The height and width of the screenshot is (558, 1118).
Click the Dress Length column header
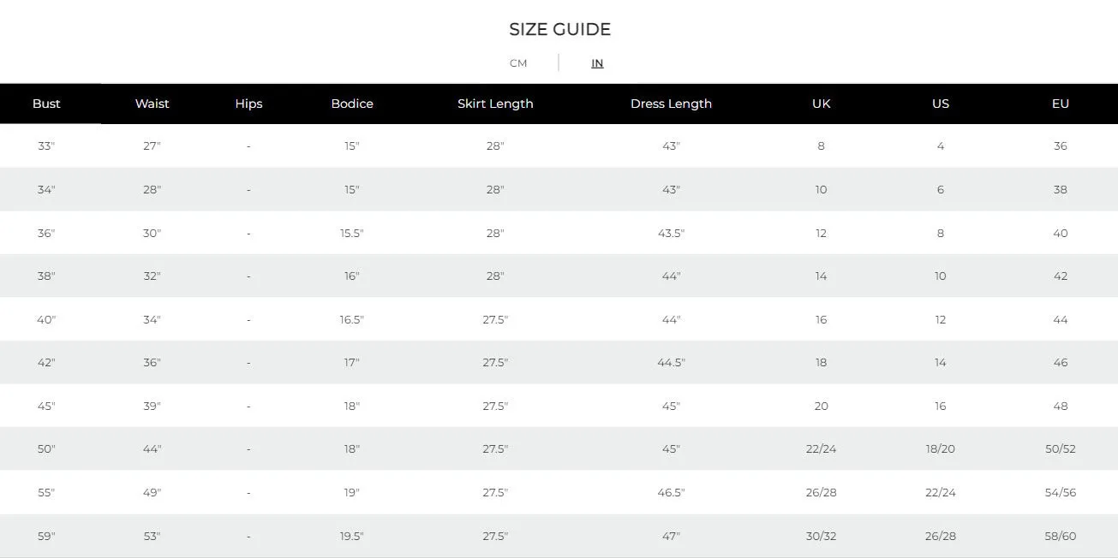click(x=671, y=104)
